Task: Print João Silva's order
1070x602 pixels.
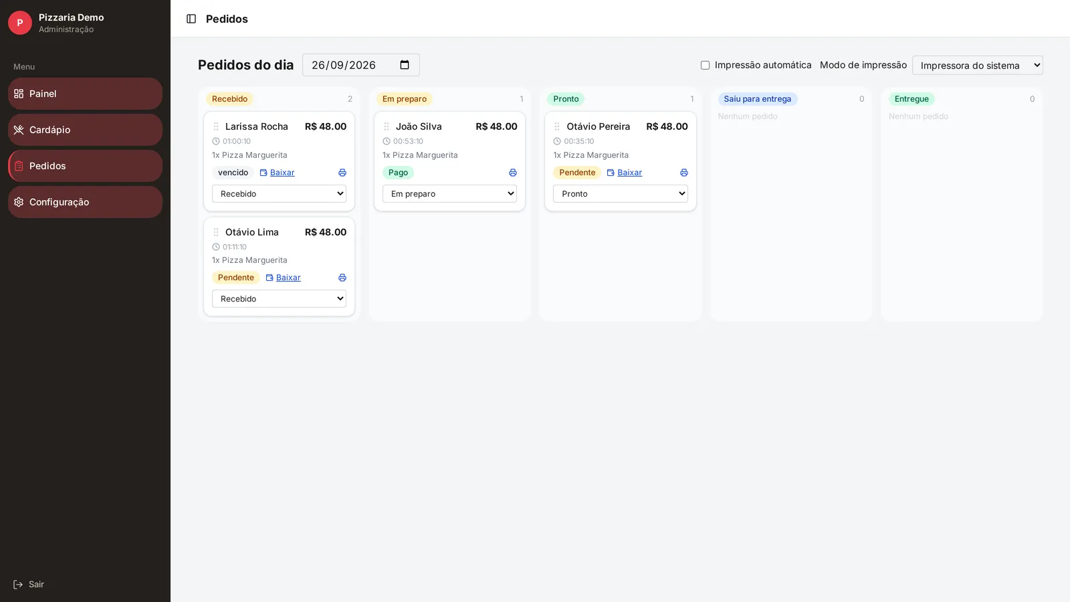Action: pyautogui.click(x=513, y=173)
